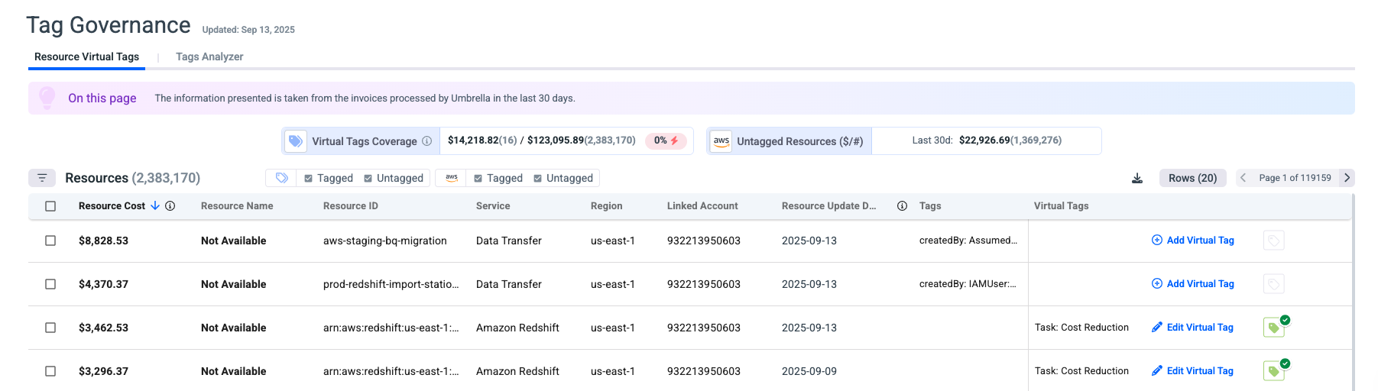
Task: Click the AWS logo in Untagged Resources
Action: click(721, 141)
